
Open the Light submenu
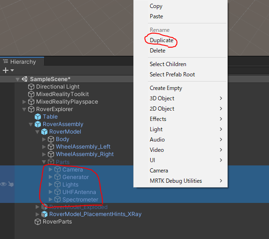tap(180, 129)
